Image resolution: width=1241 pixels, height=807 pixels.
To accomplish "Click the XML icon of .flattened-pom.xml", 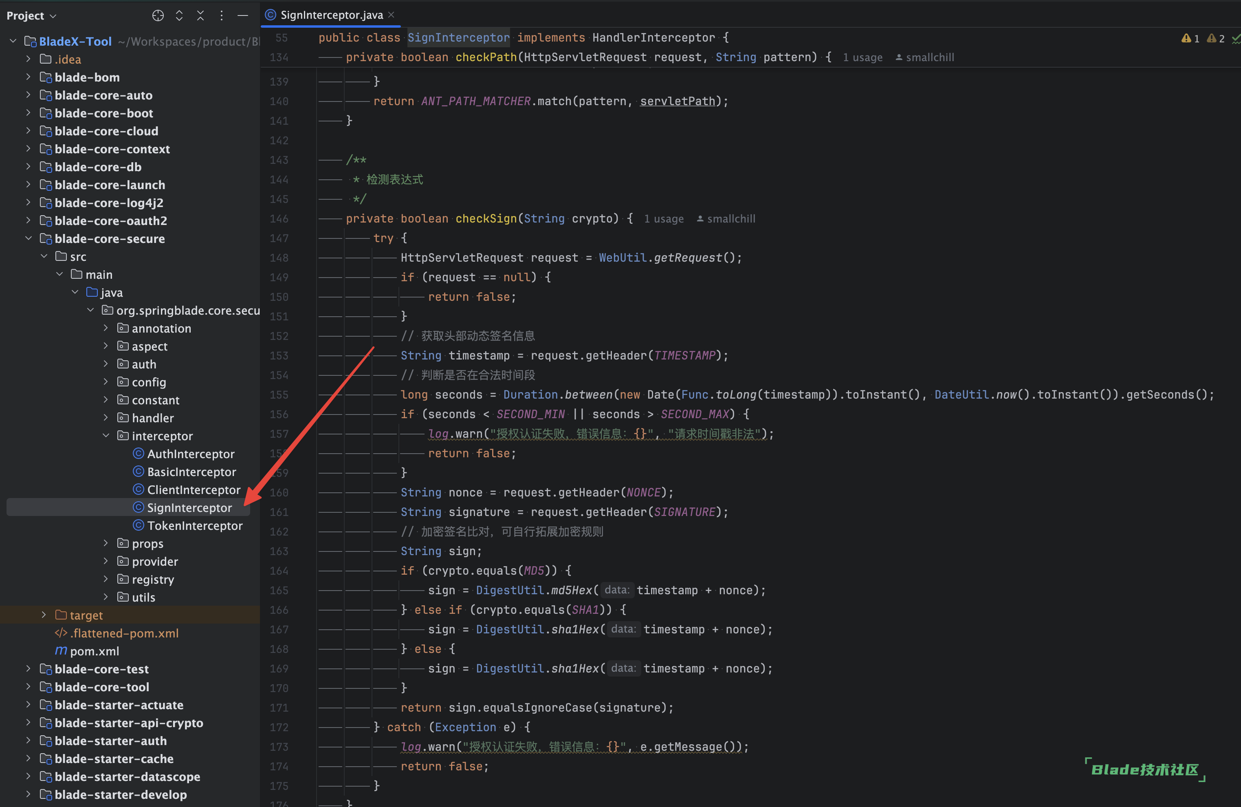I will [61, 633].
